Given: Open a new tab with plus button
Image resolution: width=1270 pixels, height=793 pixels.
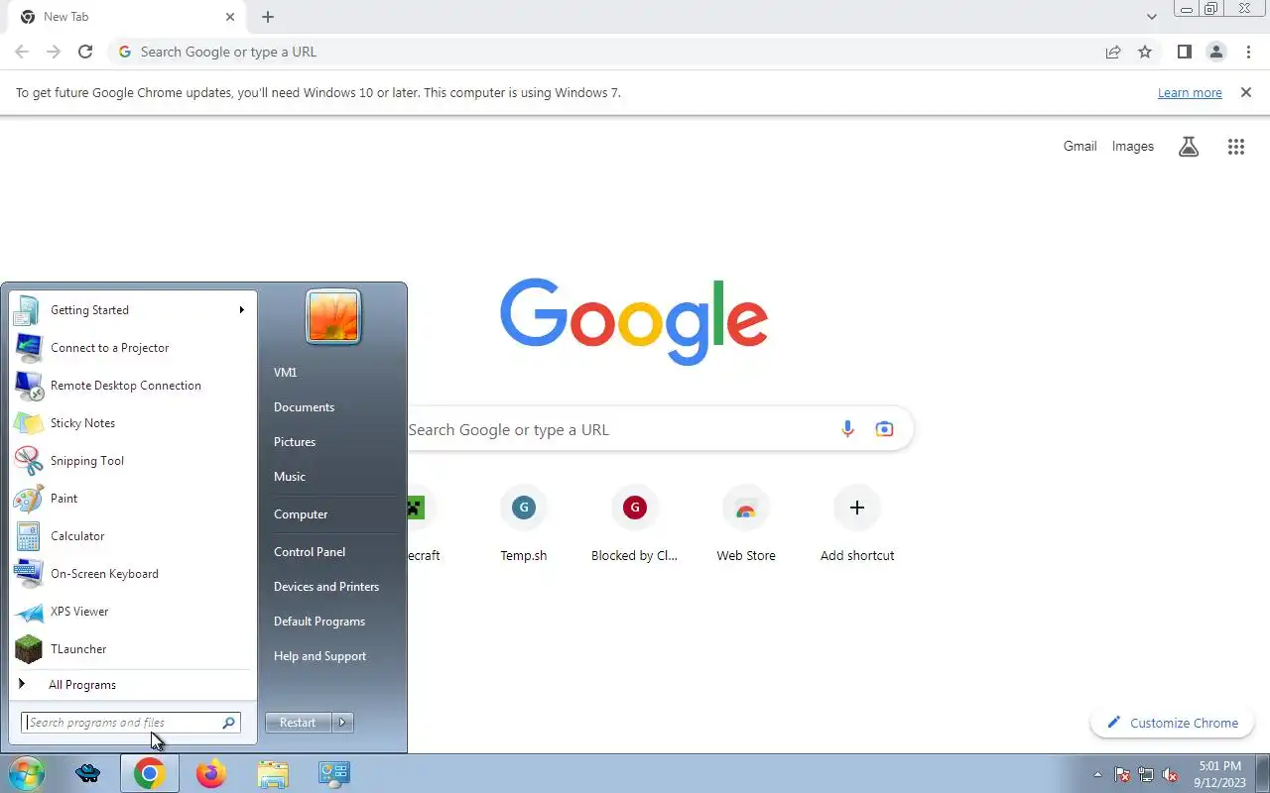Looking at the screenshot, I should 268,17.
